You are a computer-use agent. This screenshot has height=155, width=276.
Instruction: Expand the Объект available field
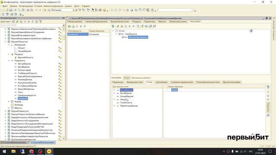(114, 99)
